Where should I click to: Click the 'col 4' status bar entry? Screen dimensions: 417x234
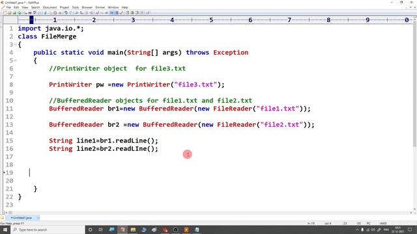tap(328, 224)
